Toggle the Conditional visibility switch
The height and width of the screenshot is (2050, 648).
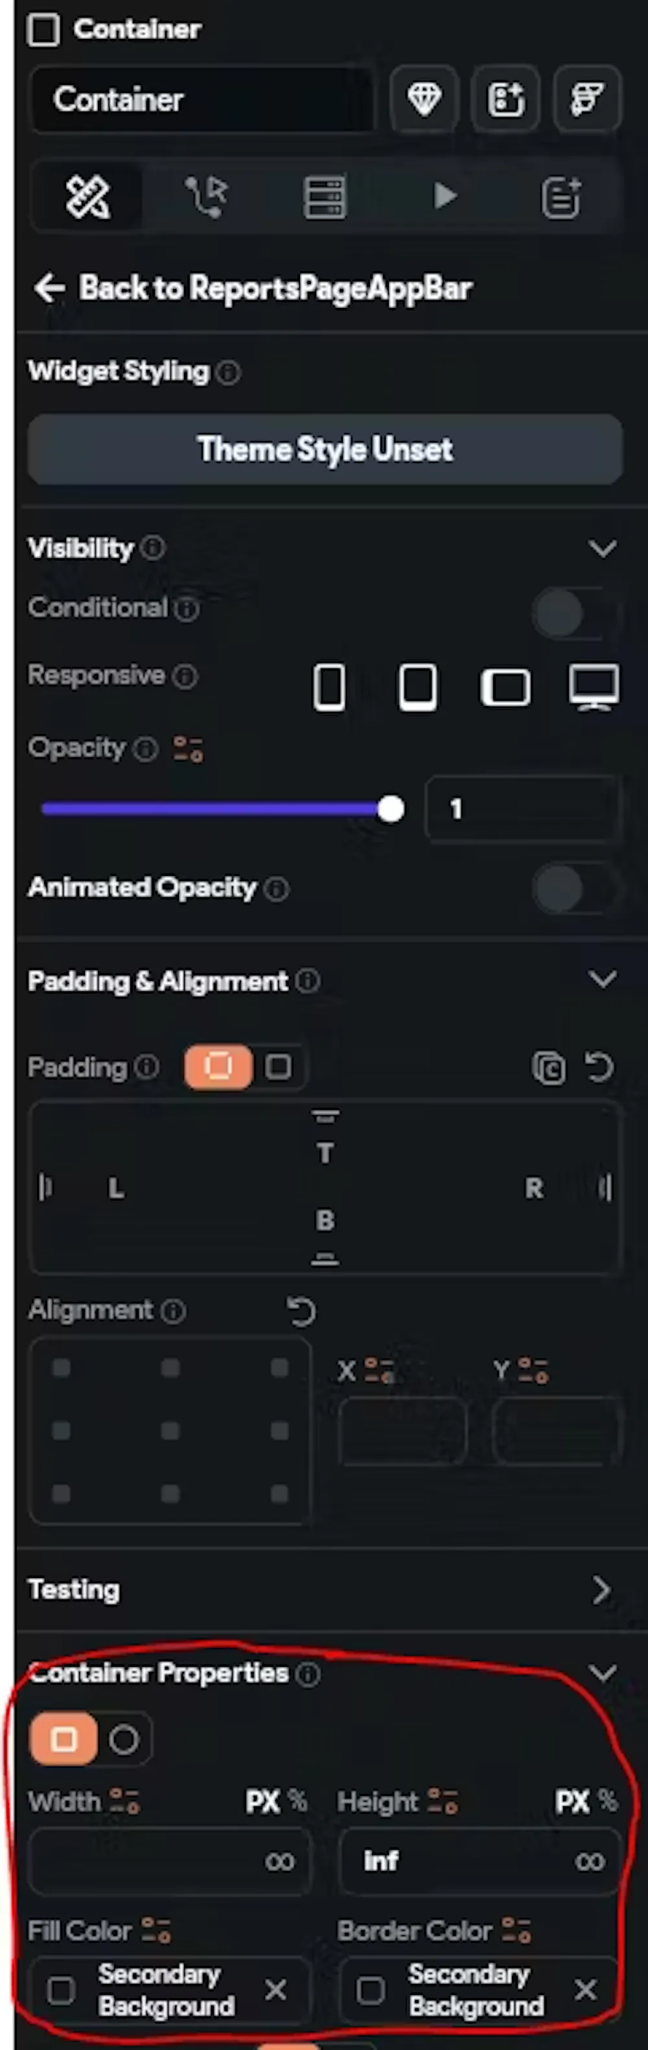572,613
